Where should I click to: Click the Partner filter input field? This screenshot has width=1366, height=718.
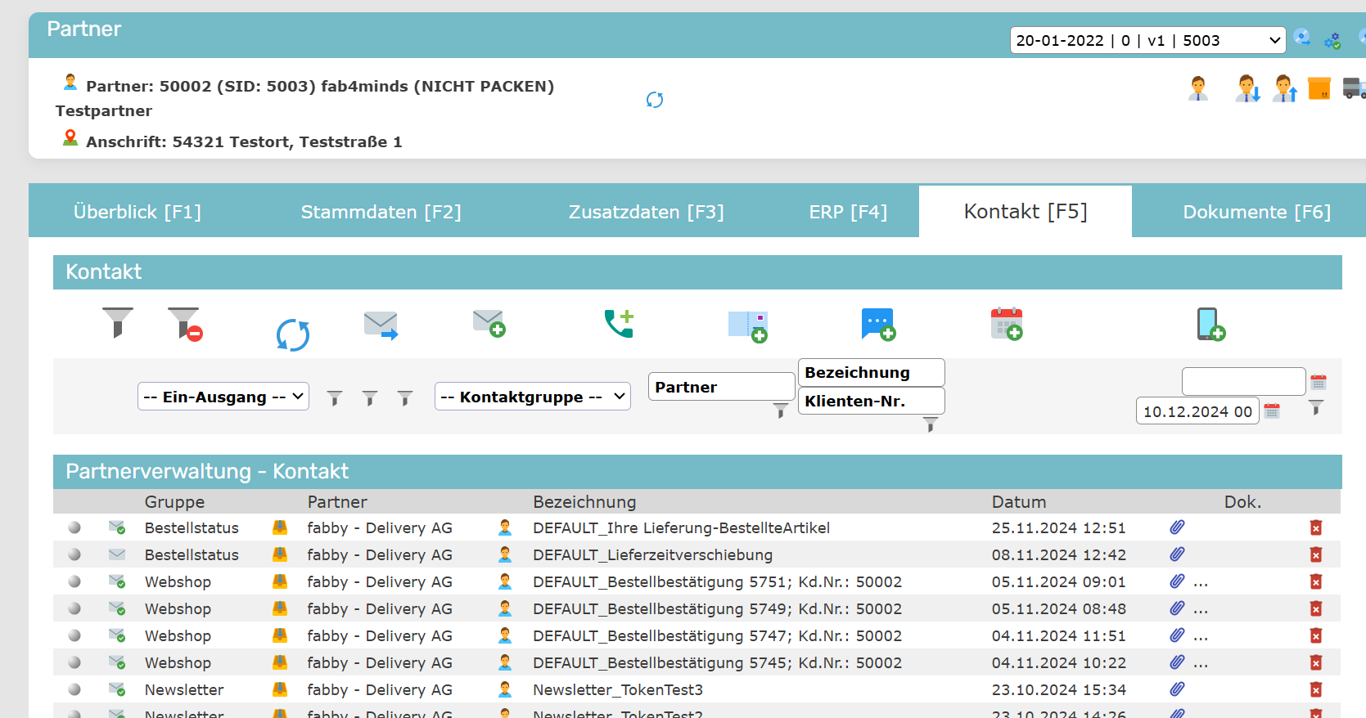click(721, 387)
